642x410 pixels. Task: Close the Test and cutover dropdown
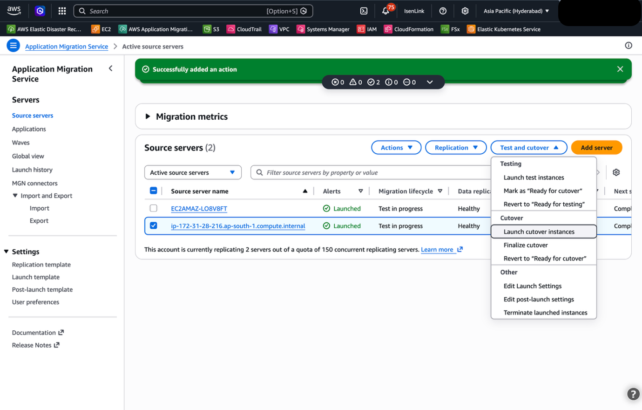(x=529, y=147)
